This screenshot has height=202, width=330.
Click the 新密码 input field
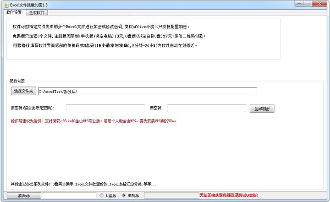point(206,108)
